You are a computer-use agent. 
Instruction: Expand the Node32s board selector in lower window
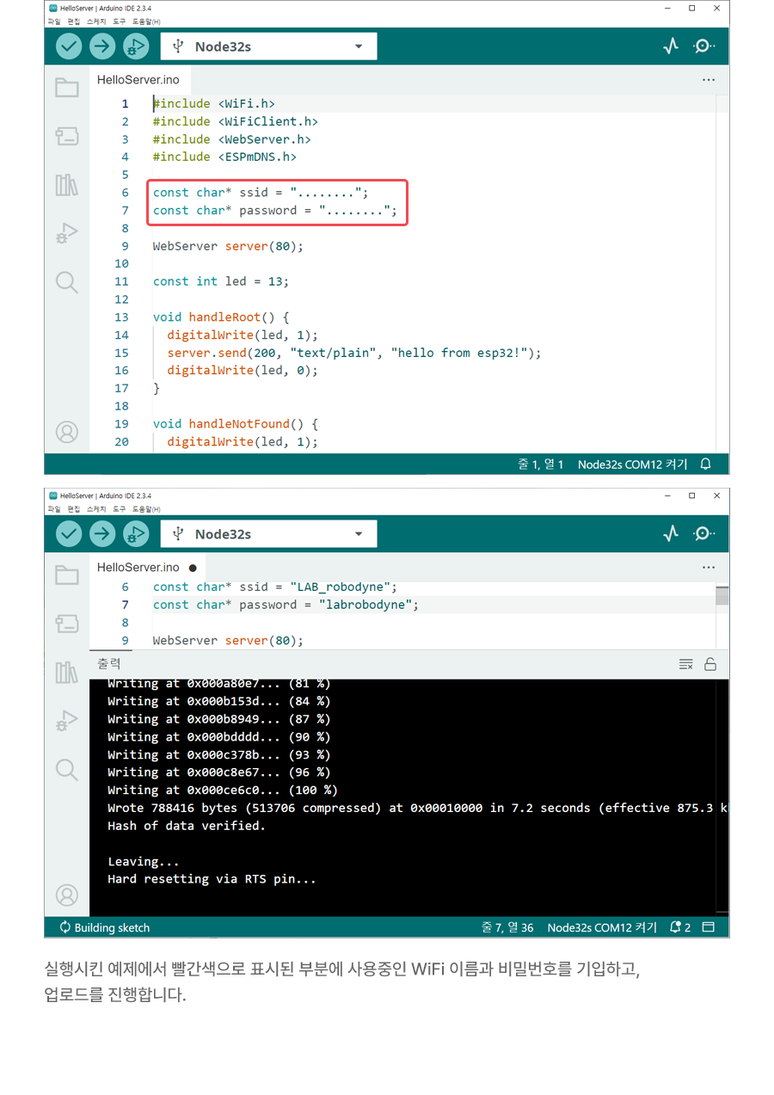click(359, 534)
